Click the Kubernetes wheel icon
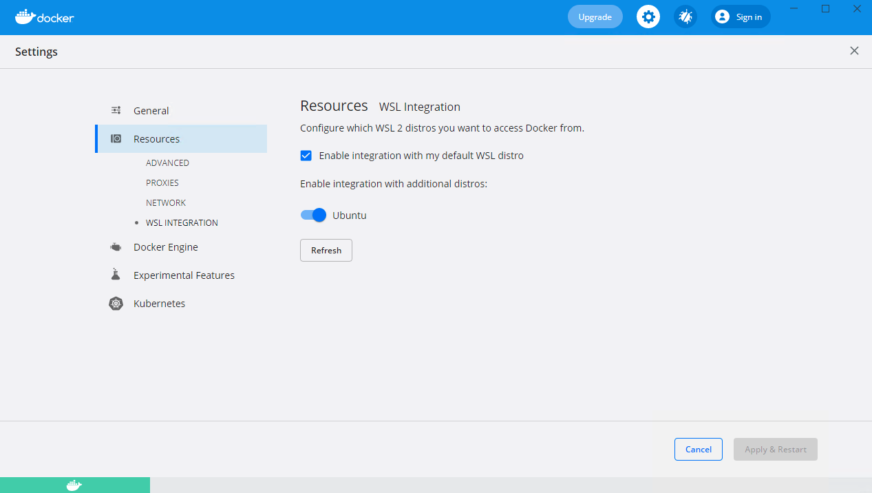This screenshot has width=872, height=493. (115, 303)
